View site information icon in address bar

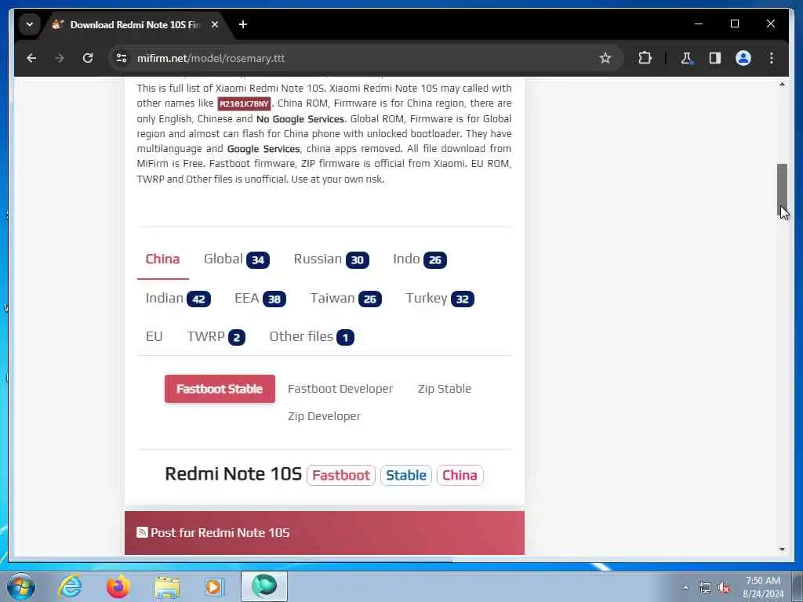[122, 58]
